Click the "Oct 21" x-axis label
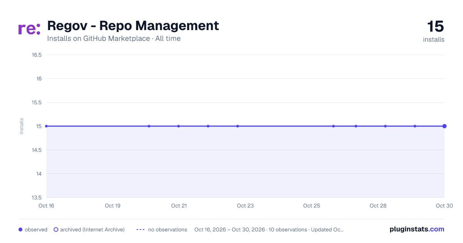 tap(179, 206)
